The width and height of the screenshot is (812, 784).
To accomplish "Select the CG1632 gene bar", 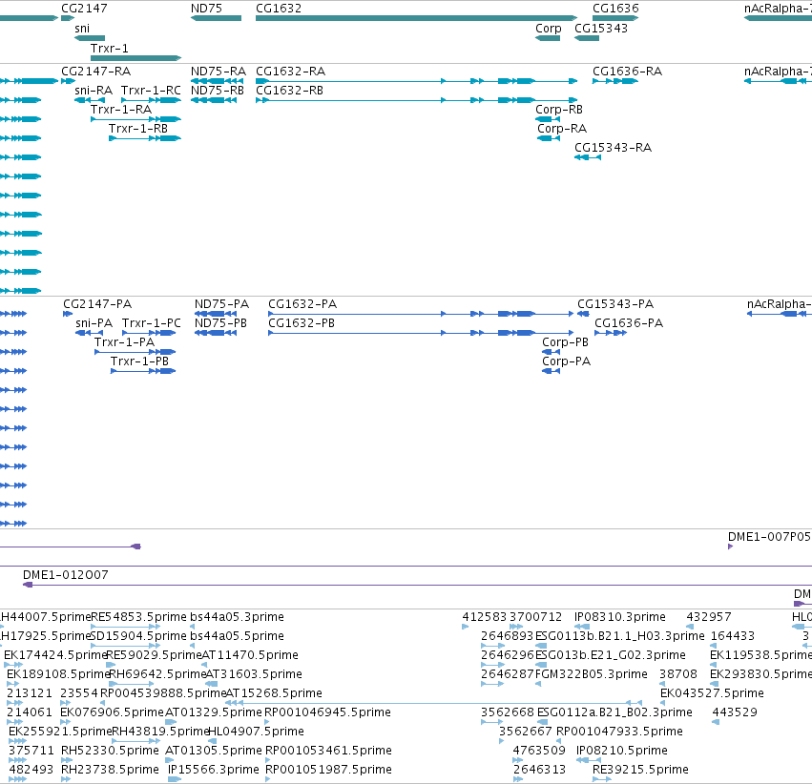I will pyautogui.click(x=416, y=18).
